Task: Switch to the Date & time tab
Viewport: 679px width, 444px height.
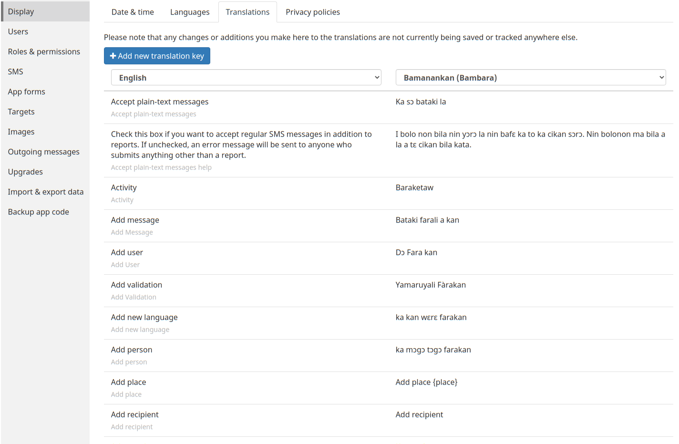Action: coord(132,11)
